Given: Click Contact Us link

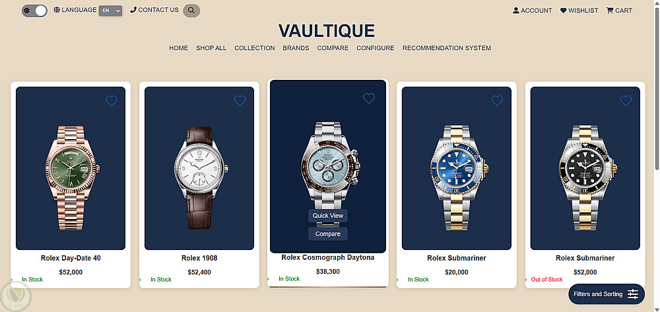Looking at the screenshot, I should [x=154, y=10].
